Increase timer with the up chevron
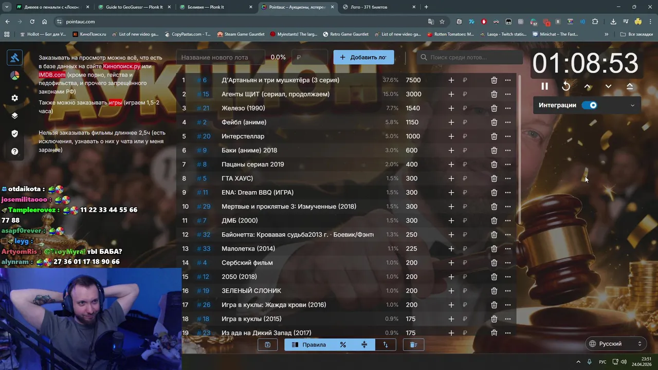The image size is (658, 370). (x=588, y=86)
